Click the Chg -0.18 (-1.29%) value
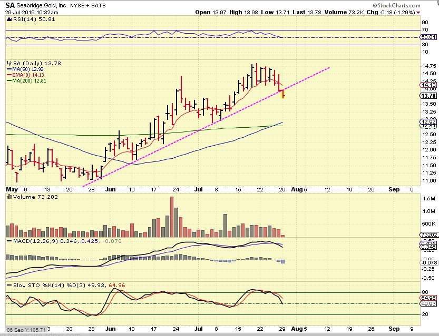 pyautogui.click(x=391, y=12)
